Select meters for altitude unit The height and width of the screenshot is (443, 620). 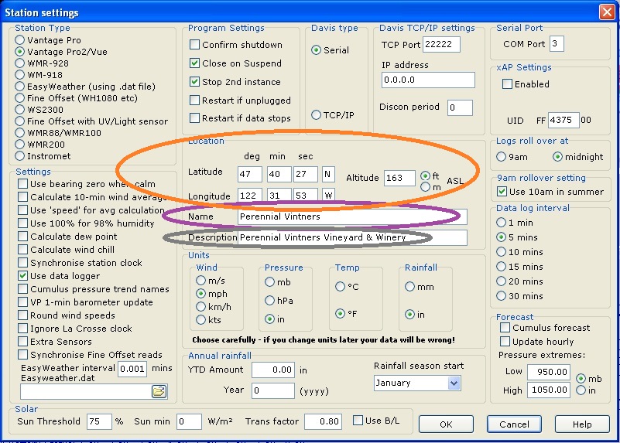click(424, 186)
